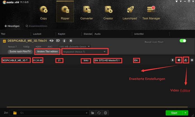Click the Blu-ray source icon next to title

[51, 41]
